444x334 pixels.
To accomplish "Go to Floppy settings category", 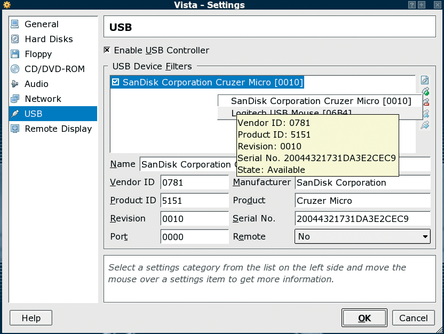I will coord(53,54).
